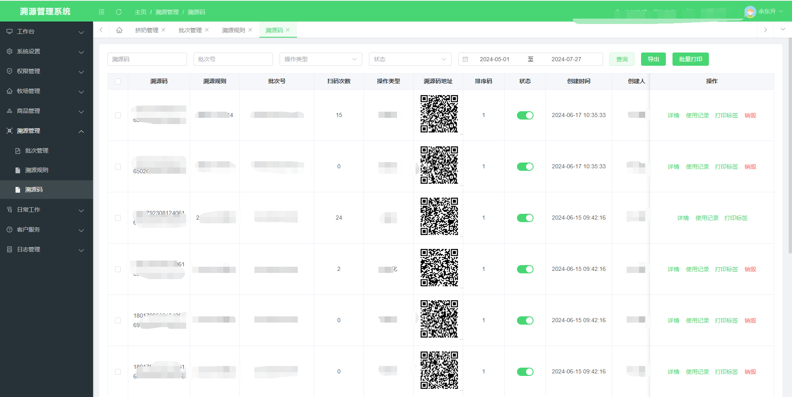Image resolution: width=792 pixels, height=397 pixels.
Task: Click the 日常工作 sidebar icon
Action: coord(10,210)
